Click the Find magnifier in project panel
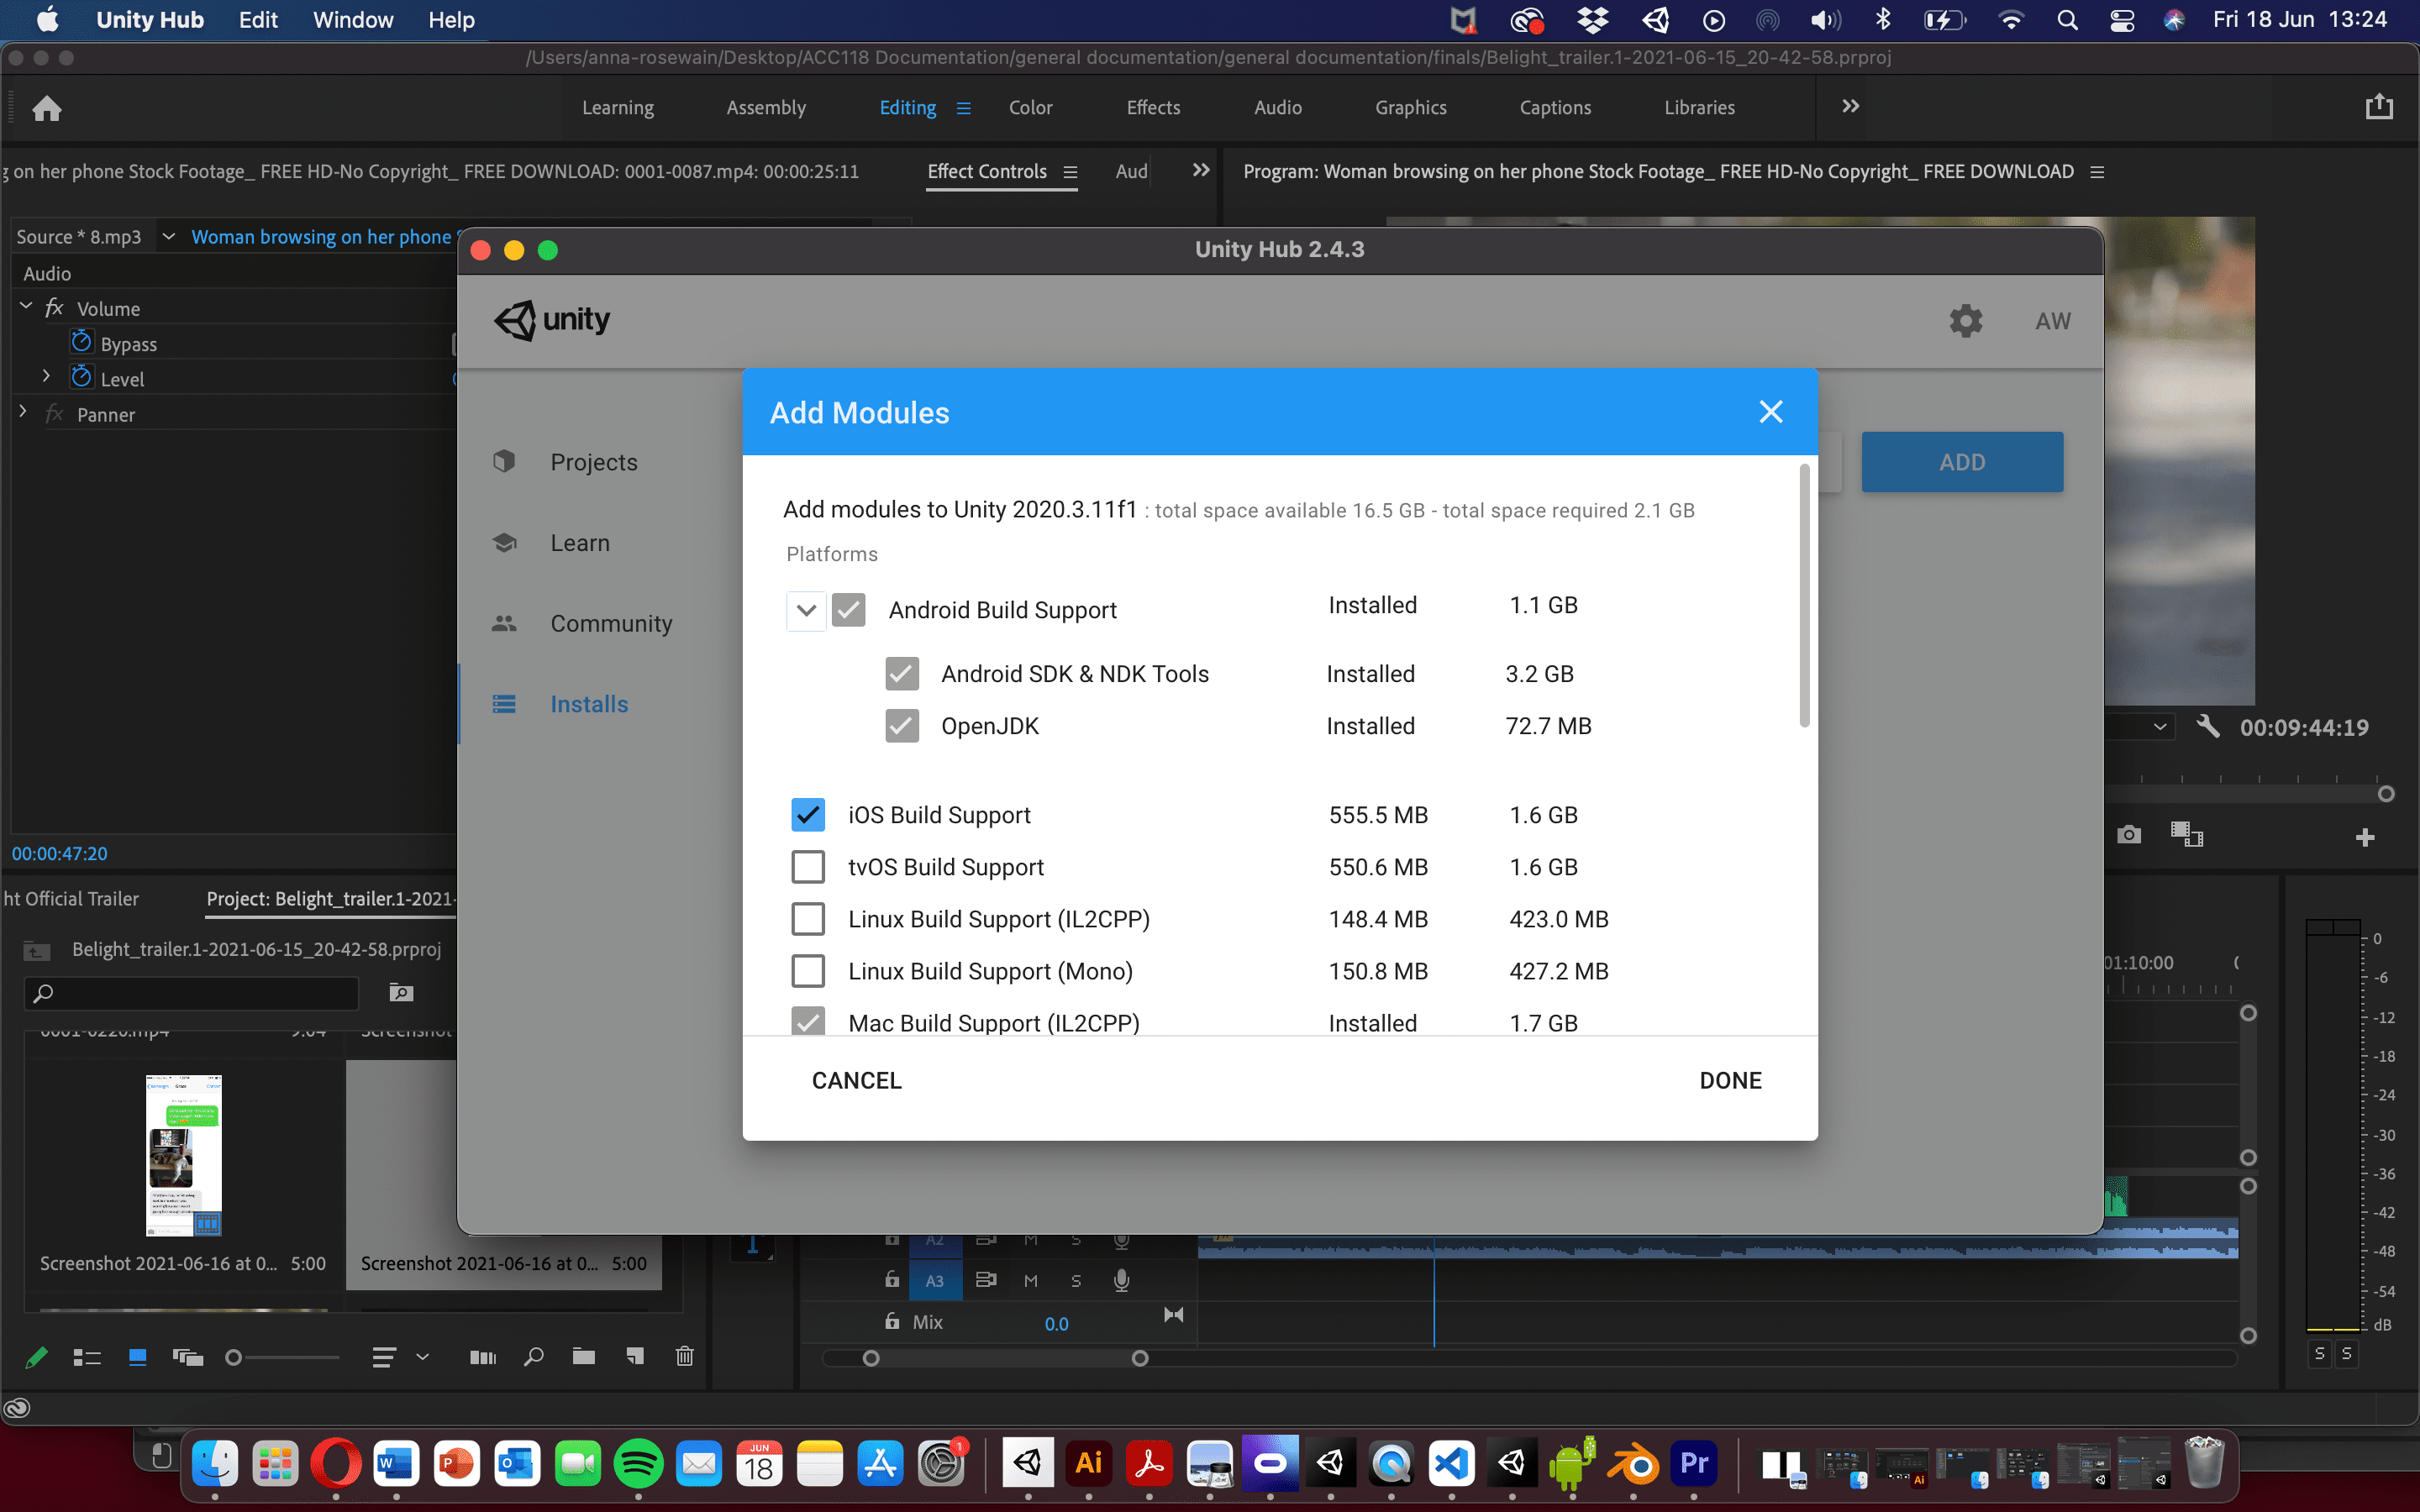2420x1512 pixels. click(x=534, y=1357)
